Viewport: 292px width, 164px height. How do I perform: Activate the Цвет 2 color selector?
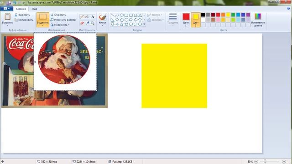[196, 20]
